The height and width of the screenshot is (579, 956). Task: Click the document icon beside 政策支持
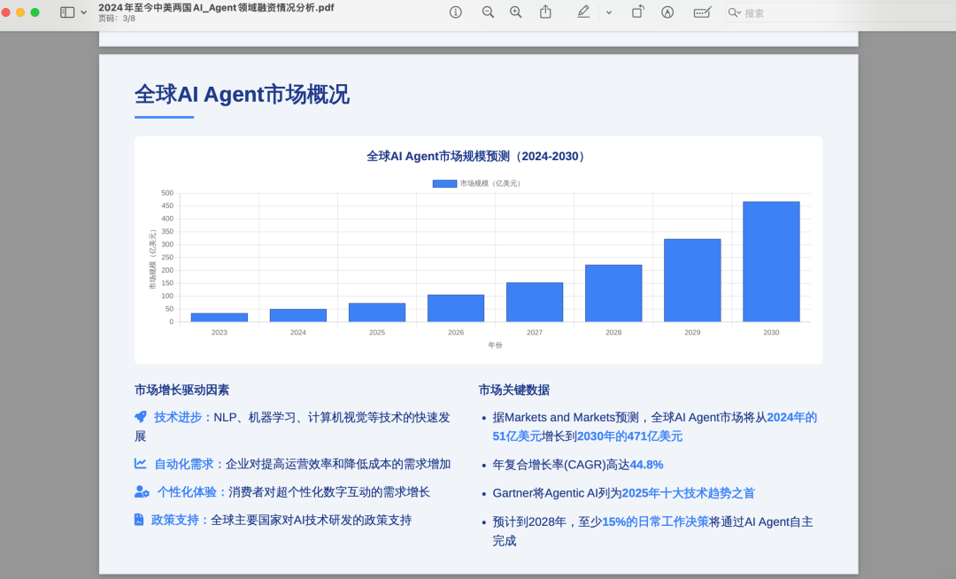[x=139, y=520]
